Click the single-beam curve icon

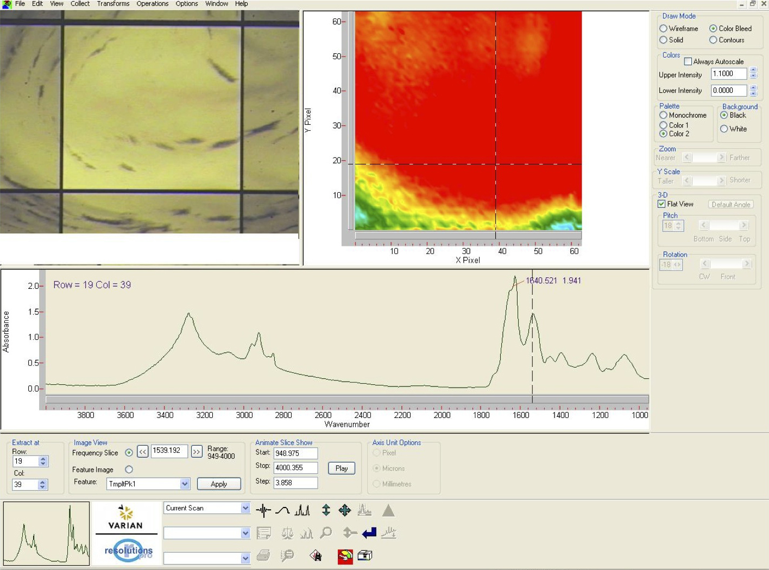[x=282, y=510]
